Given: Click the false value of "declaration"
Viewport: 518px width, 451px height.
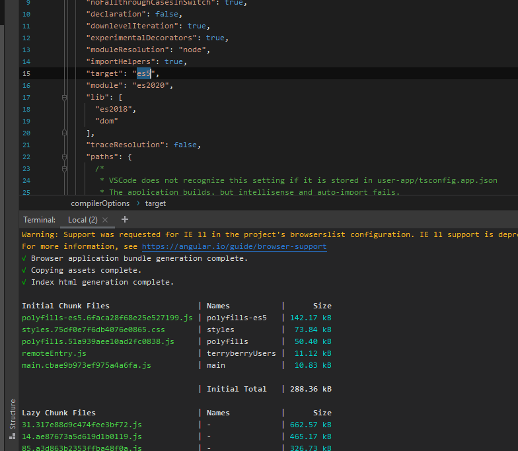Looking at the screenshot, I should coord(166,15).
